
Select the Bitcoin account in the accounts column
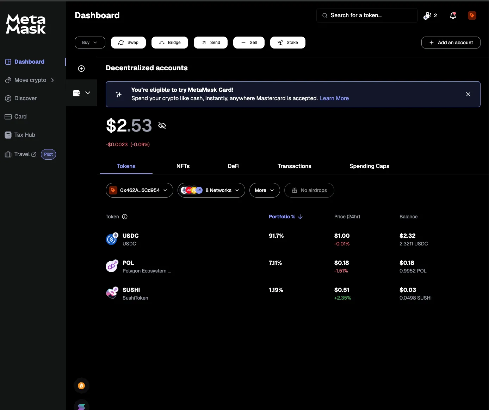click(81, 385)
